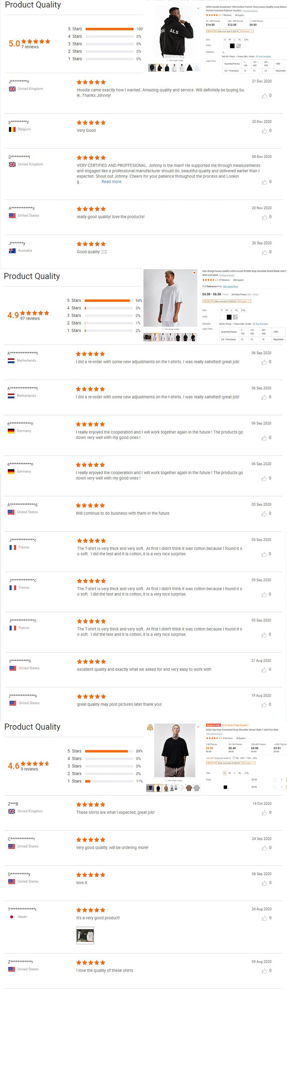Open Get Coupon dropdown in hoodie listing
This screenshot has height=1077, width=287.
pos(246,31)
